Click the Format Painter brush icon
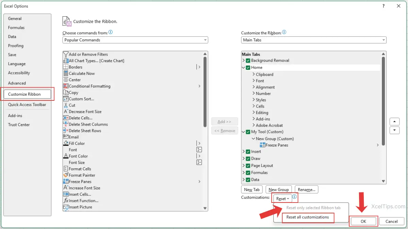Viewport: 408px width, 229px height. 66,175
